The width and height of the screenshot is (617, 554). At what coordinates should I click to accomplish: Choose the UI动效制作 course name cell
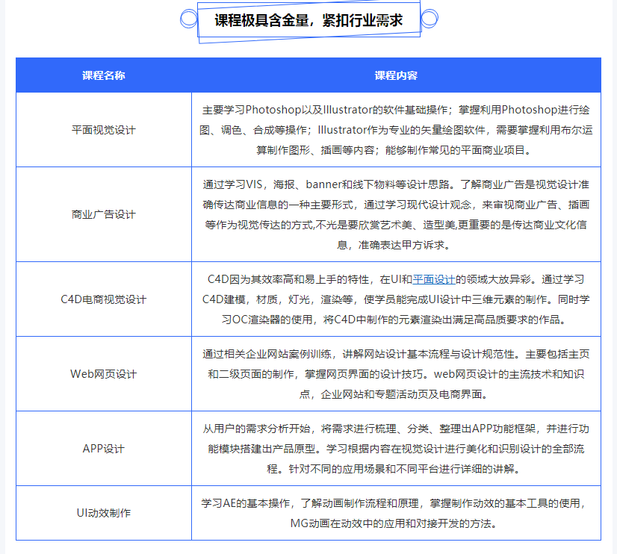tap(103, 513)
